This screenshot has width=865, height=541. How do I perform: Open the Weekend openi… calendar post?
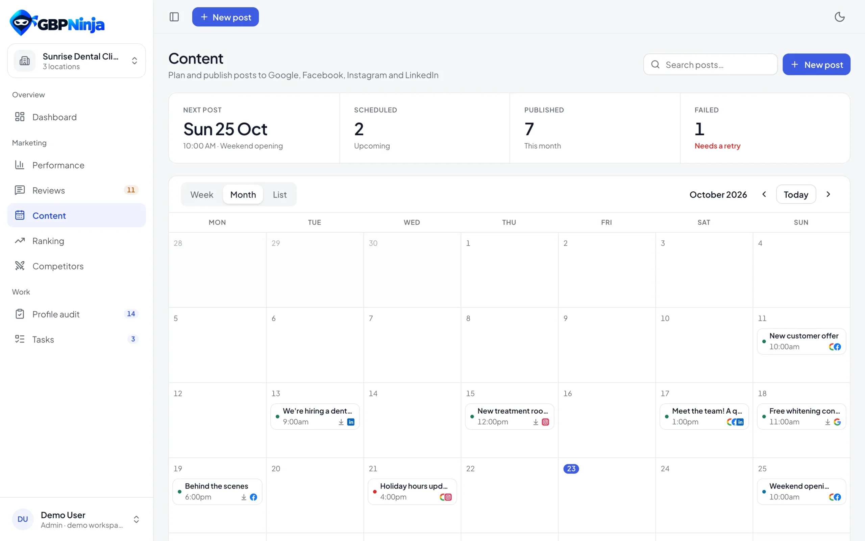coord(801,492)
